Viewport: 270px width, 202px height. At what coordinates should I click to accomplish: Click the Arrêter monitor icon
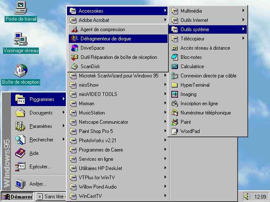click(20, 184)
